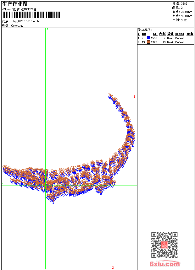Image resolution: width=195 pixels, height=270 pixels.
Task: Click the green vertical guide label 1 at top
Action: tap(47, 29)
